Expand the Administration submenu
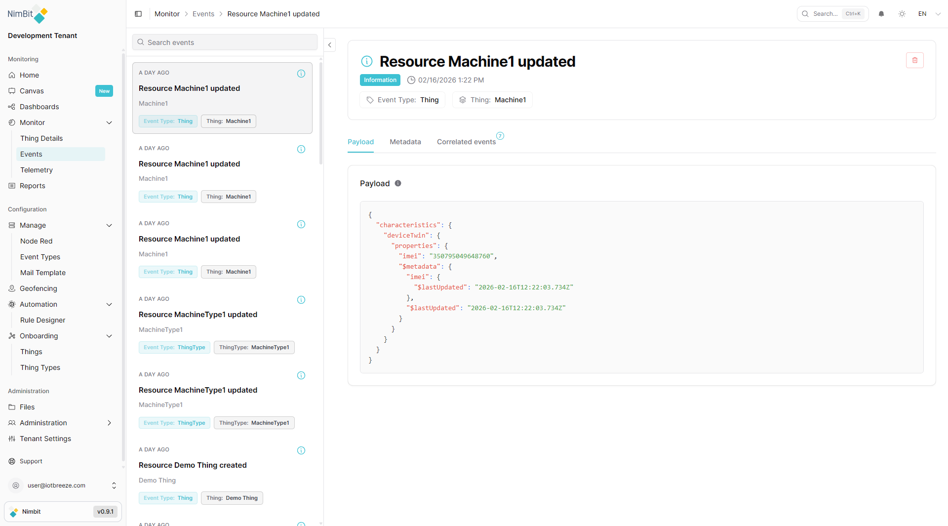This screenshot has width=948, height=526. (x=109, y=423)
